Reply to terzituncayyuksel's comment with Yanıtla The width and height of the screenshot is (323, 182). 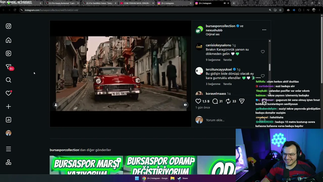[227, 84]
